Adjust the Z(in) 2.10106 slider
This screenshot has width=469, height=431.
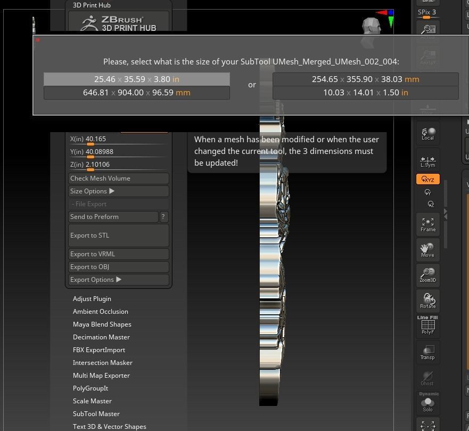click(x=118, y=165)
